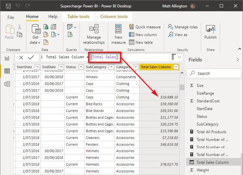This screenshot has width=243, height=175.
Task: Open the Column tools tab
Action: 114,17
